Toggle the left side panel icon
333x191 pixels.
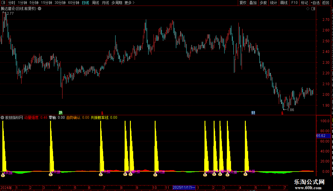[3, 3]
